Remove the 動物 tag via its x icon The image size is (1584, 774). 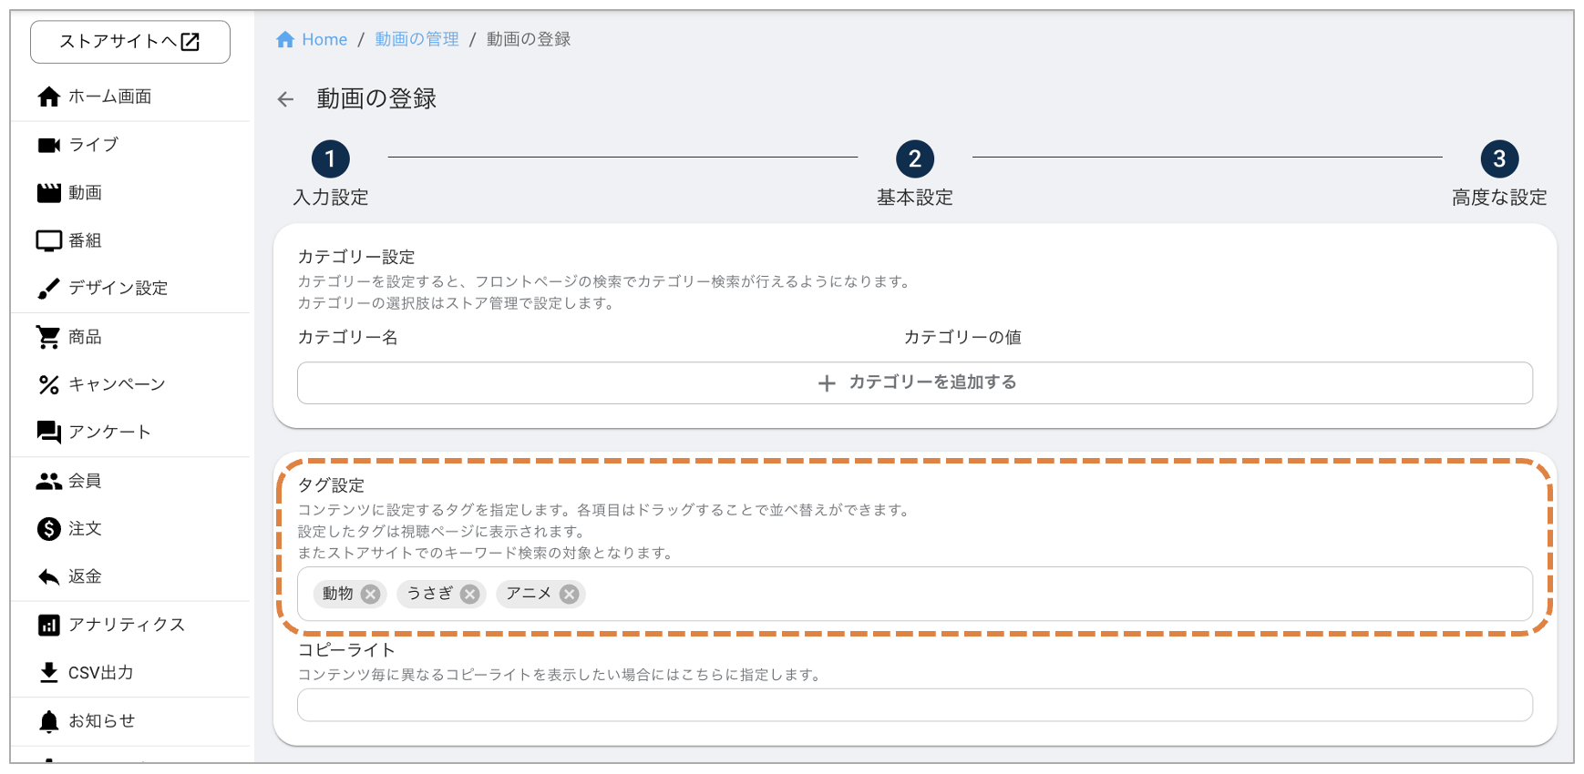[370, 594]
